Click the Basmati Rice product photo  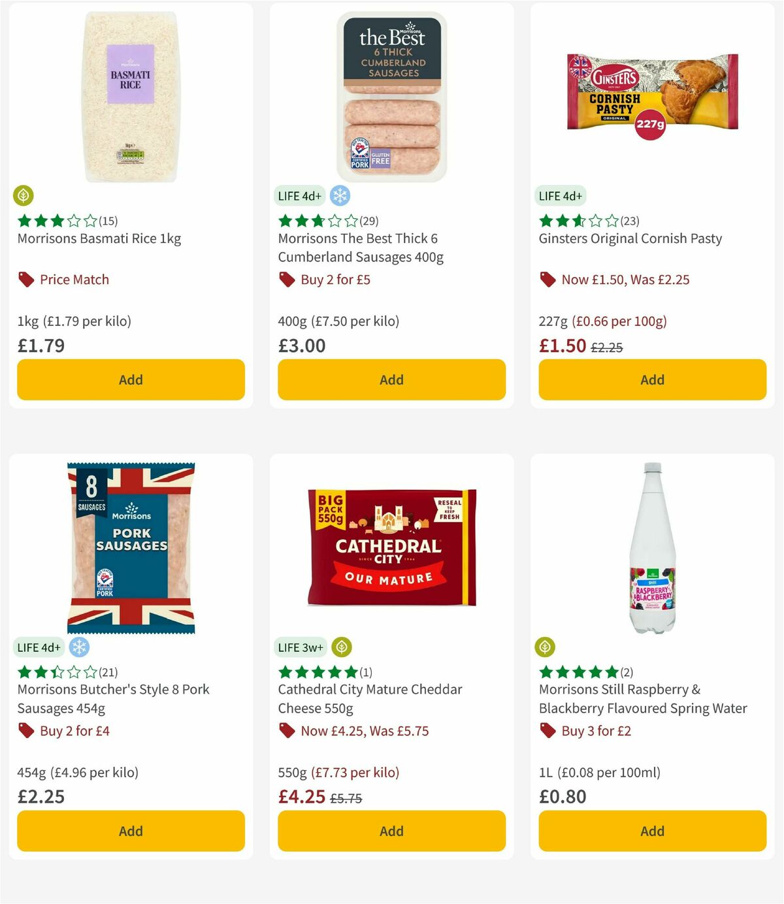[x=130, y=95]
